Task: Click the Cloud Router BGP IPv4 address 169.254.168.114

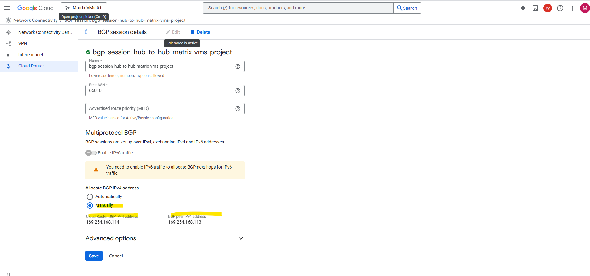Action: (x=103, y=222)
